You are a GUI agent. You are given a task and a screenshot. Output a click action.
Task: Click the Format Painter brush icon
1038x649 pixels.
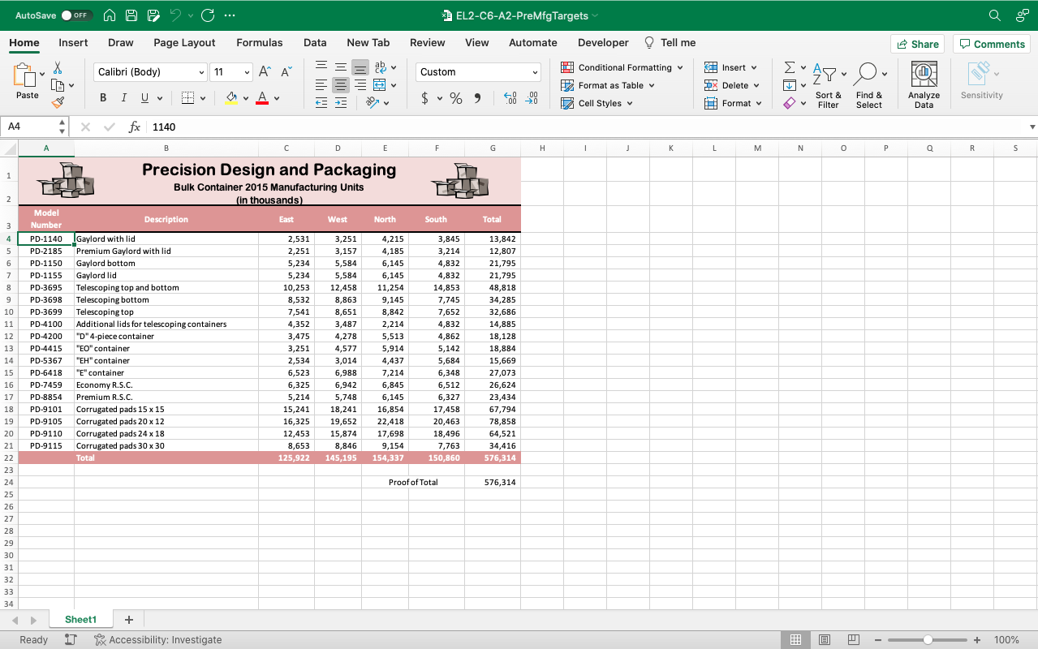coord(58,102)
